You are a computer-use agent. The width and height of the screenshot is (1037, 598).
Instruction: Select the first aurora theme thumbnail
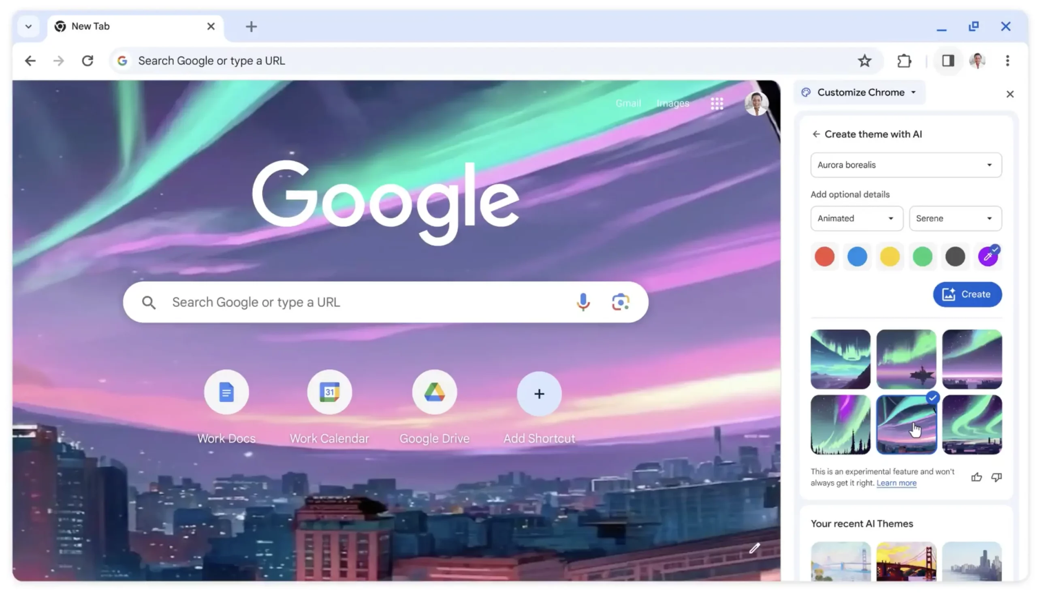pos(840,360)
